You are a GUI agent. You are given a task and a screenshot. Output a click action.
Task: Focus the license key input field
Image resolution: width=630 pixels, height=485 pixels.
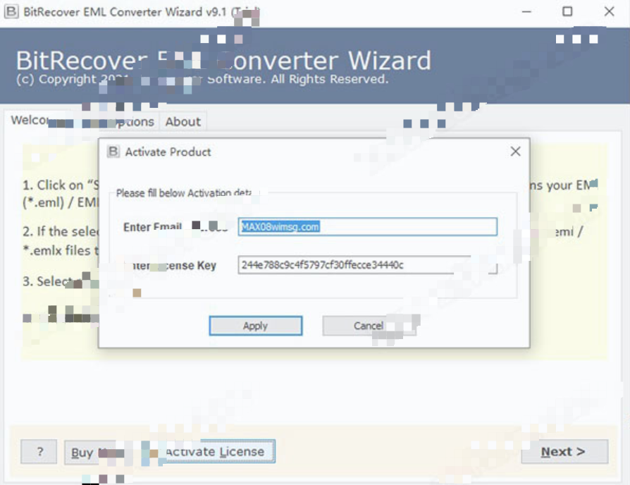pyautogui.click(x=367, y=265)
